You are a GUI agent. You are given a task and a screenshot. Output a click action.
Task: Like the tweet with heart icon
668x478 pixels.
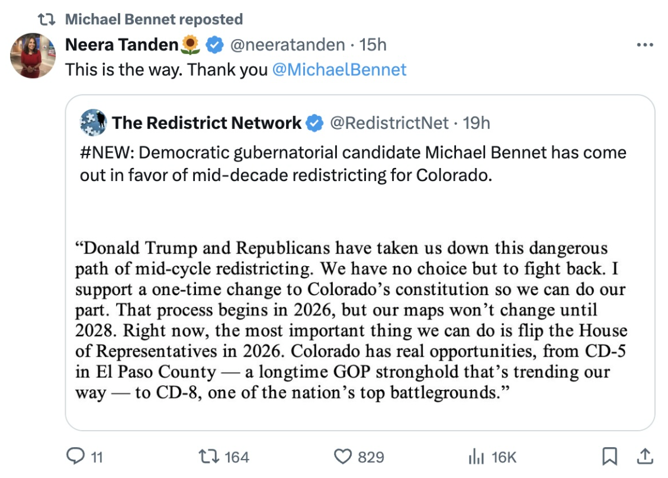tap(343, 456)
